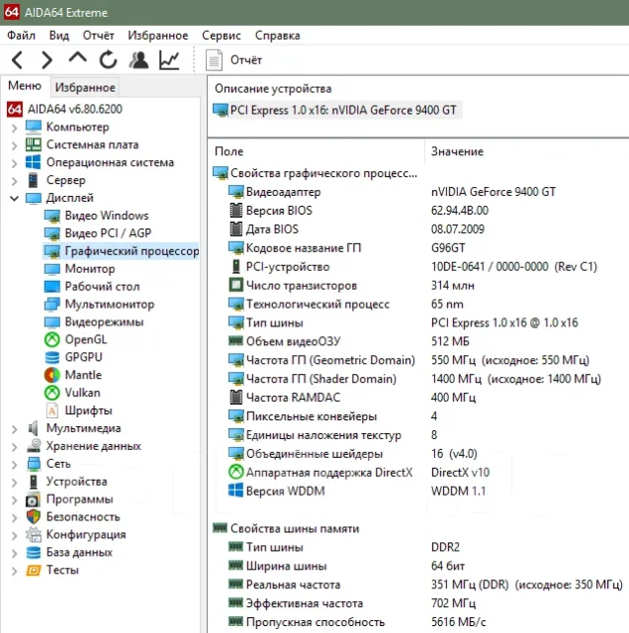Image resolution: width=629 pixels, height=633 pixels.
Task: Click the Значение column header
Action: 458,151
